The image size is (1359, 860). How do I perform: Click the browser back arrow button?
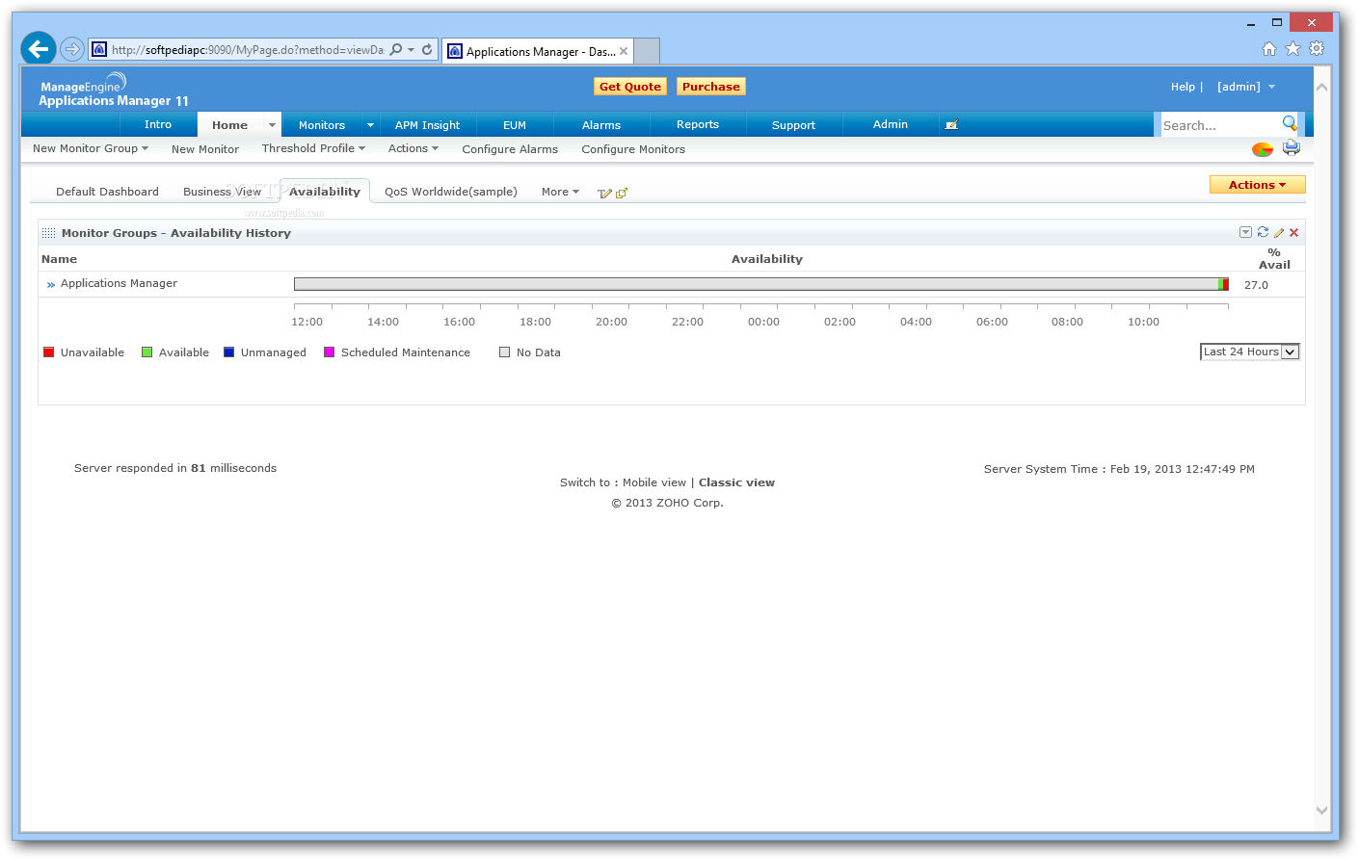39,48
